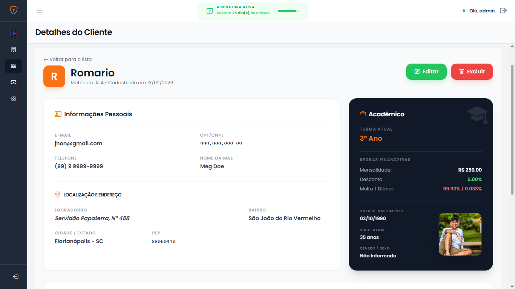Viewport: 515px width, 289px height.
Task: Open settings gear icon in sidebar
Action: point(14,99)
